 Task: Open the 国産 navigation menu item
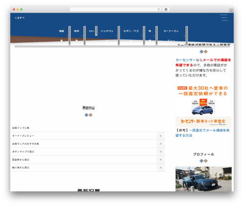pos(61,31)
